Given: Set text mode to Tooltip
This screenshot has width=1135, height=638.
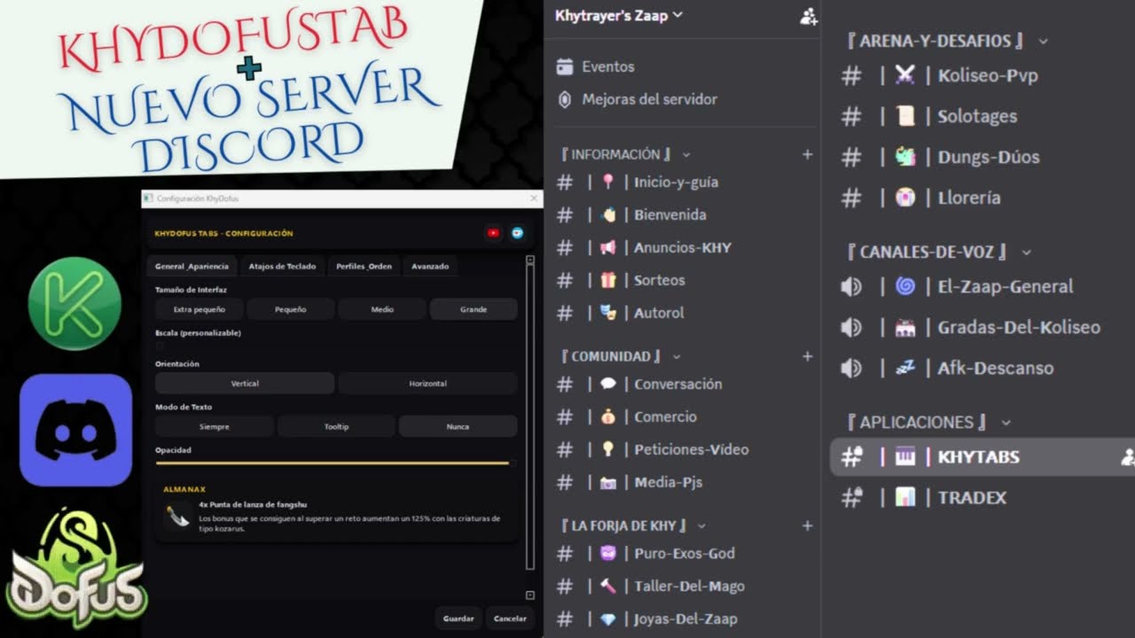Looking at the screenshot, I should pos(336,426).
